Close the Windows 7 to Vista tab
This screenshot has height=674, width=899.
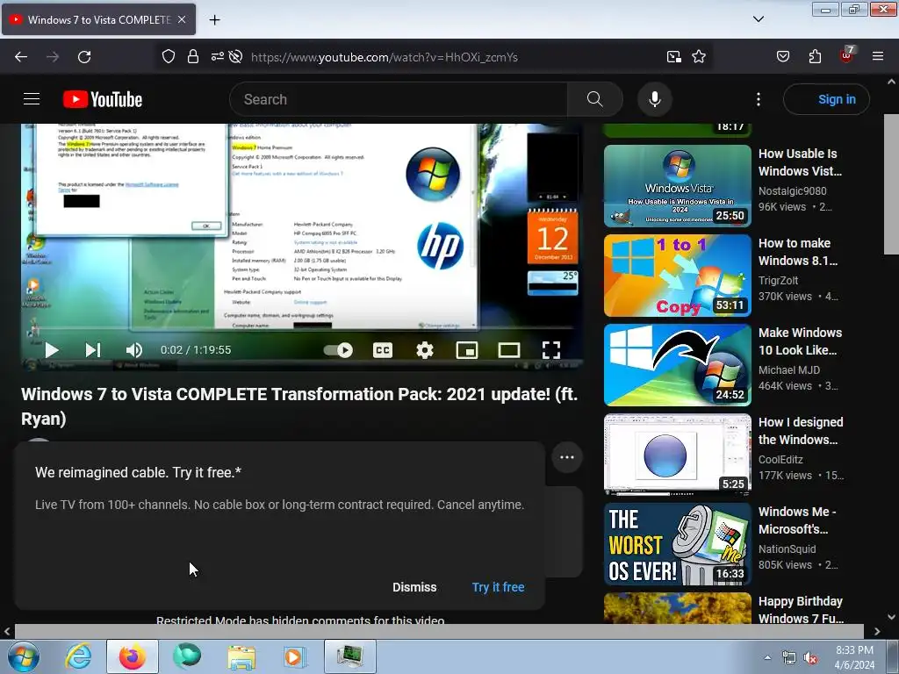[182, 19]
